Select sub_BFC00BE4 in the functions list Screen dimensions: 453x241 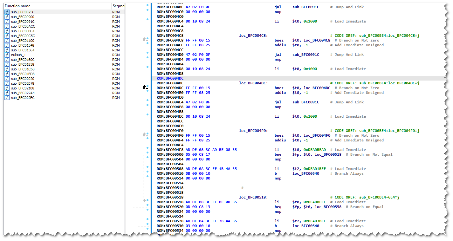point(23,31)
